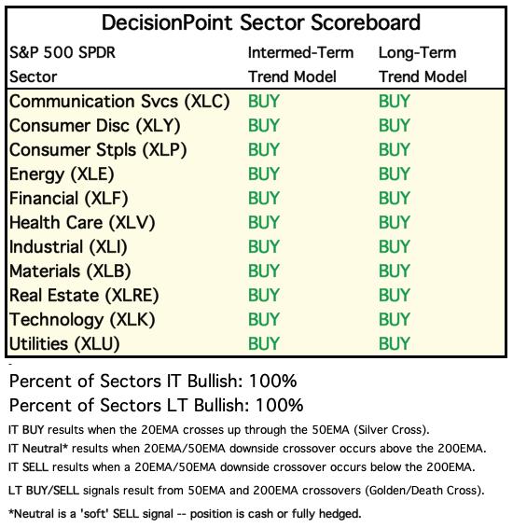This screenshot has height=528, width=513.
Task: Select the Industrial (XLI) row label
Action: coord(68,247)
